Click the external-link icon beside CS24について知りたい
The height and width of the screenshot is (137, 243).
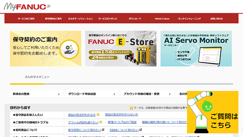pyautogui.click(x=141, y=129)
